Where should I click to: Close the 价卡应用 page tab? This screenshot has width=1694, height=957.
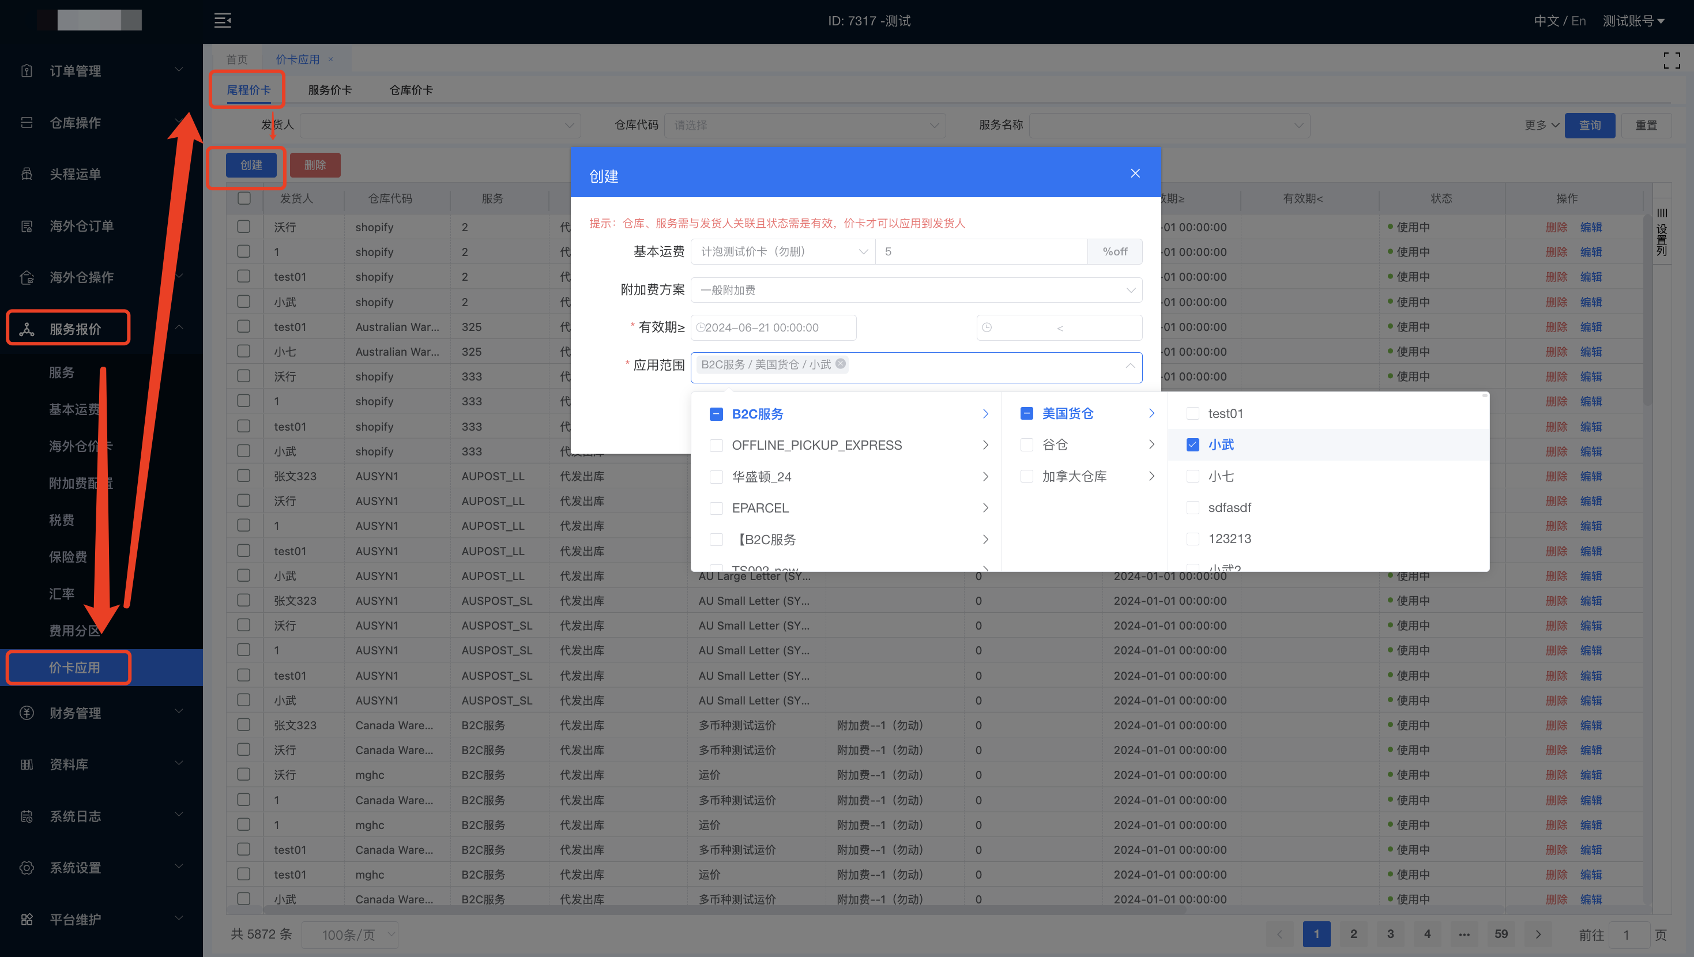point(331,59)
